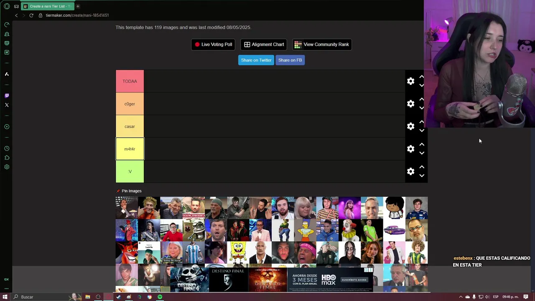Select the red TODAA tier label
Viewport: 535px width, 301px height.
[130, 81]
